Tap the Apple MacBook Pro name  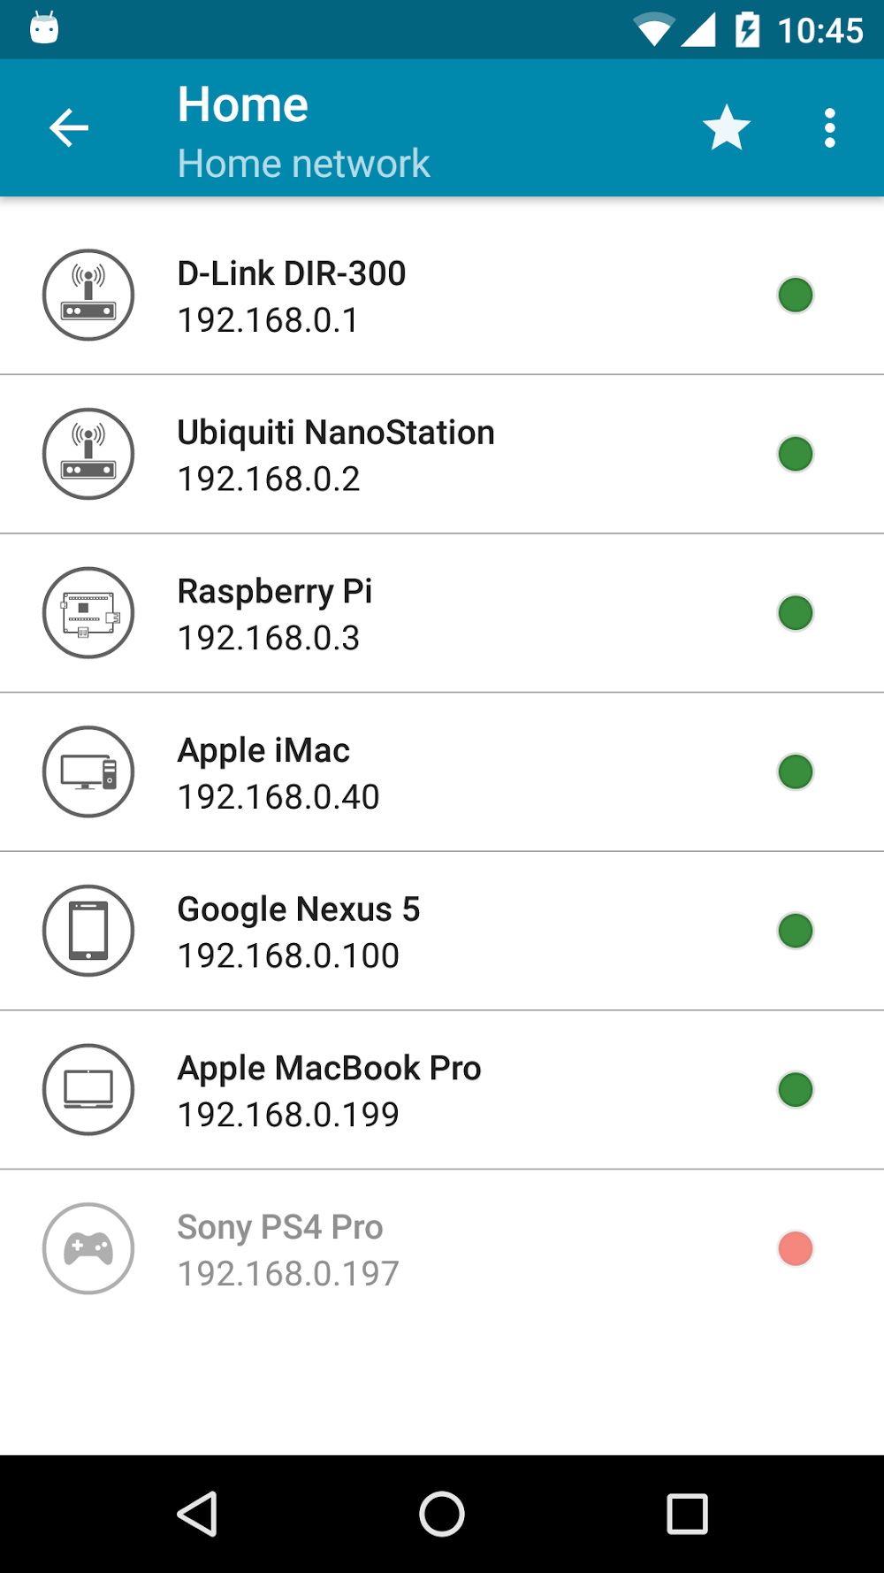[329, 1068]
